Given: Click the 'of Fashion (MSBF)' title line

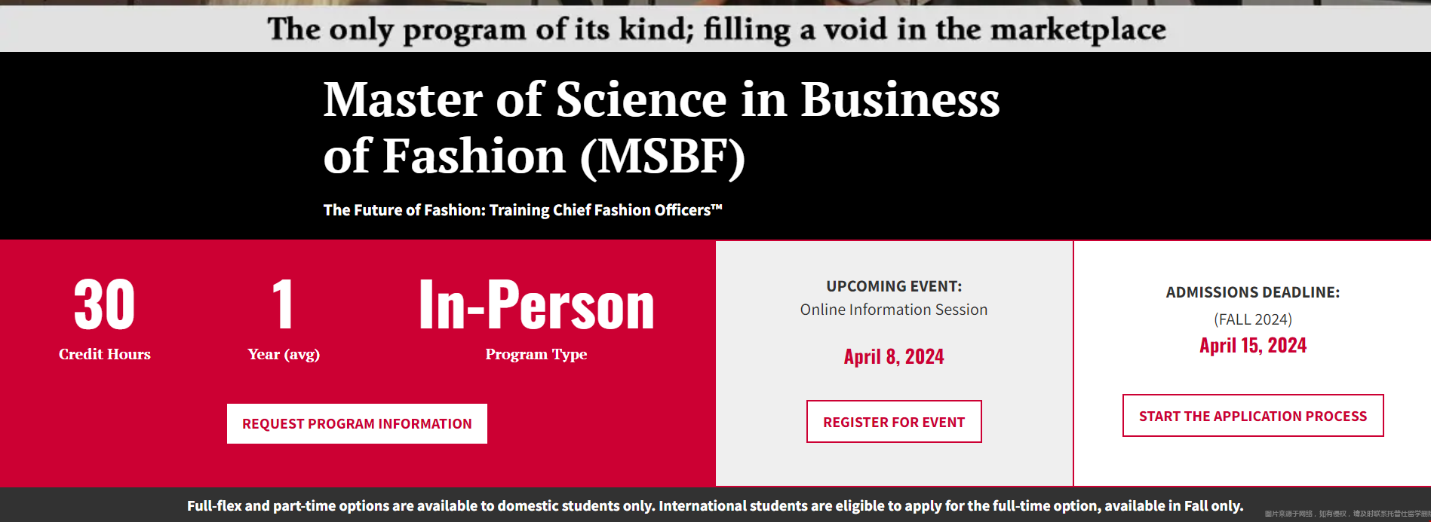Looking at the screenshot, I should 534,157.
